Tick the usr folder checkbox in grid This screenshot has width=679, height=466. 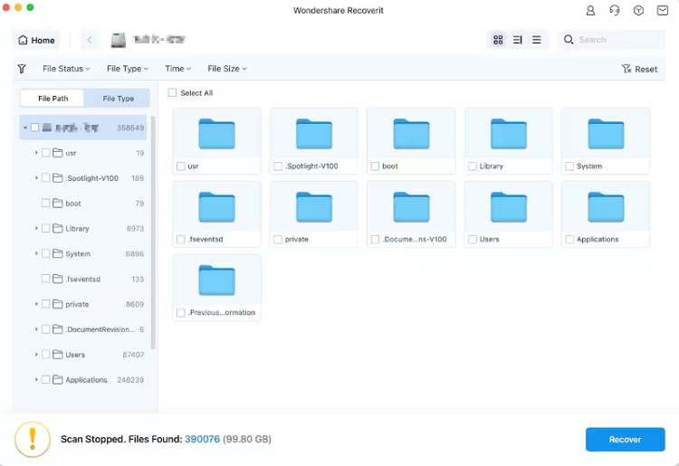pyautogui.click(x=181, y=166)
